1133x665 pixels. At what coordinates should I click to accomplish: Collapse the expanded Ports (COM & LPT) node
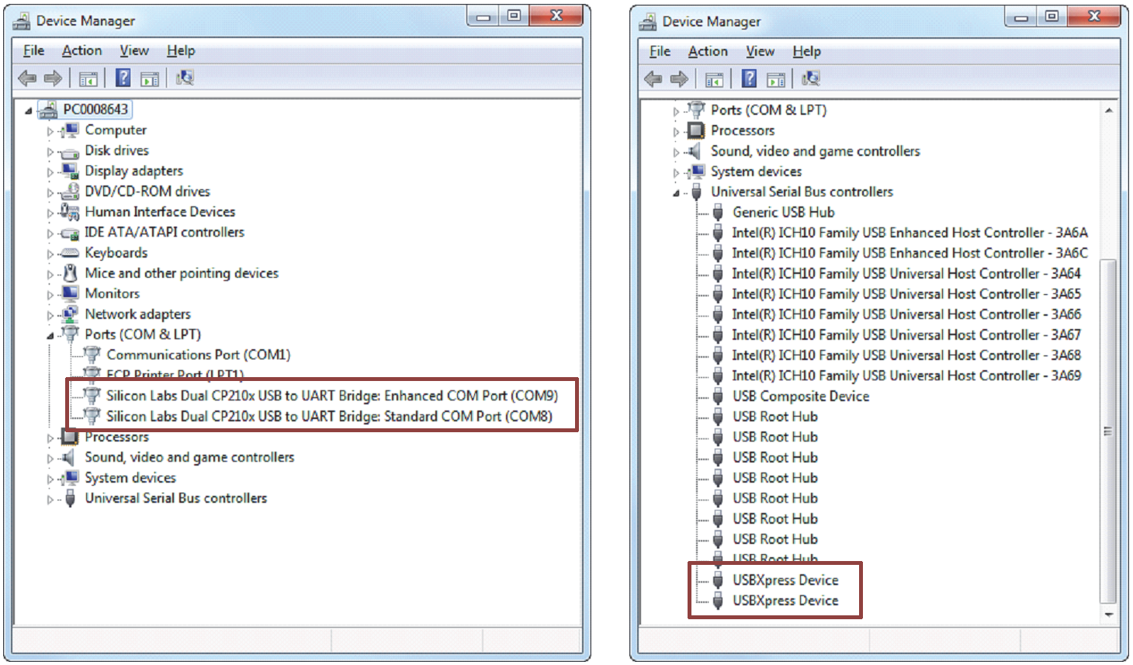[x=50, y=335]
